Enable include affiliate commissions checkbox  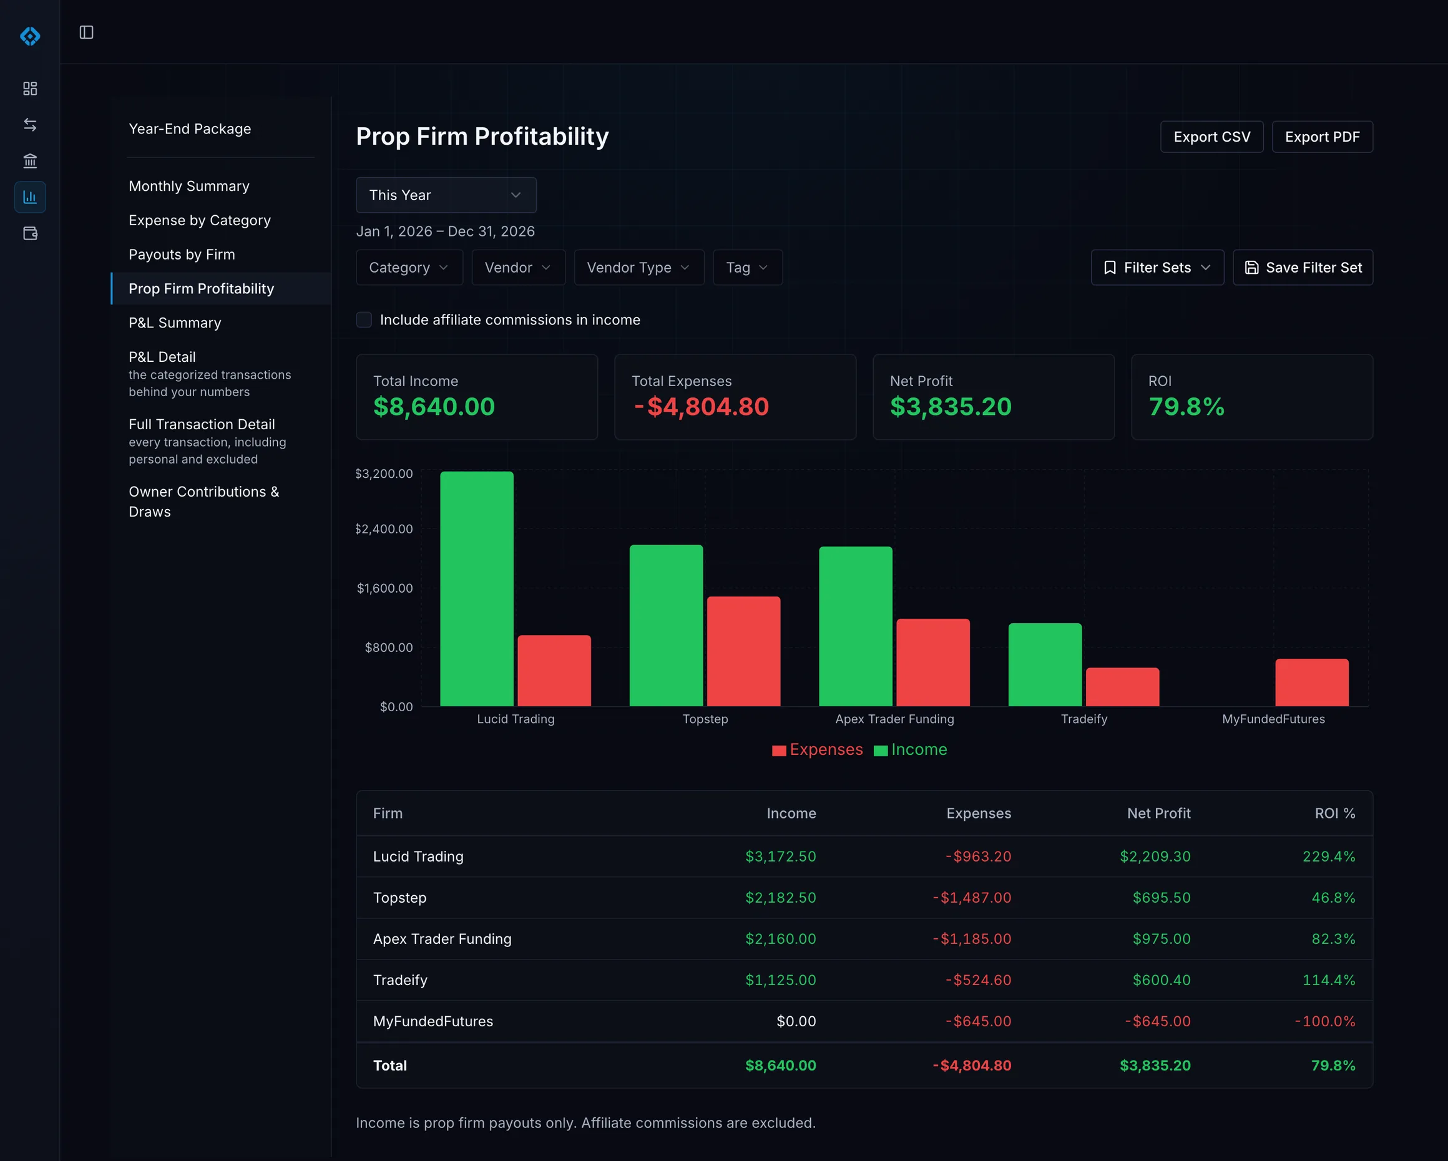pos(364,319)
